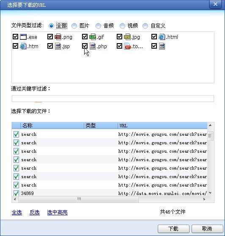Select the 视频 filter radio button

click(x=122, y=26)
